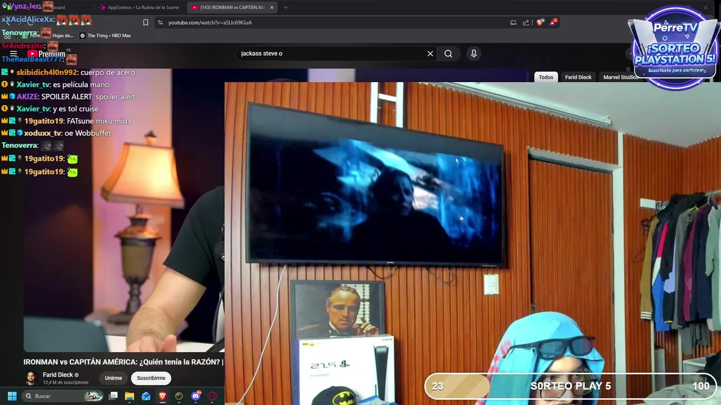Open Brave Rewards triangle icon

(x=554, y=22)
